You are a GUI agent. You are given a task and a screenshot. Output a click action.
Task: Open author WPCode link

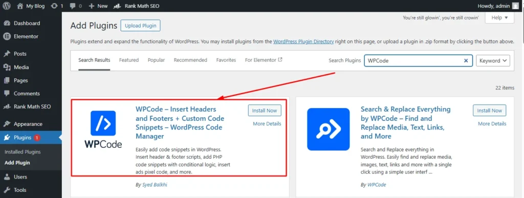(x=377, y=185)
